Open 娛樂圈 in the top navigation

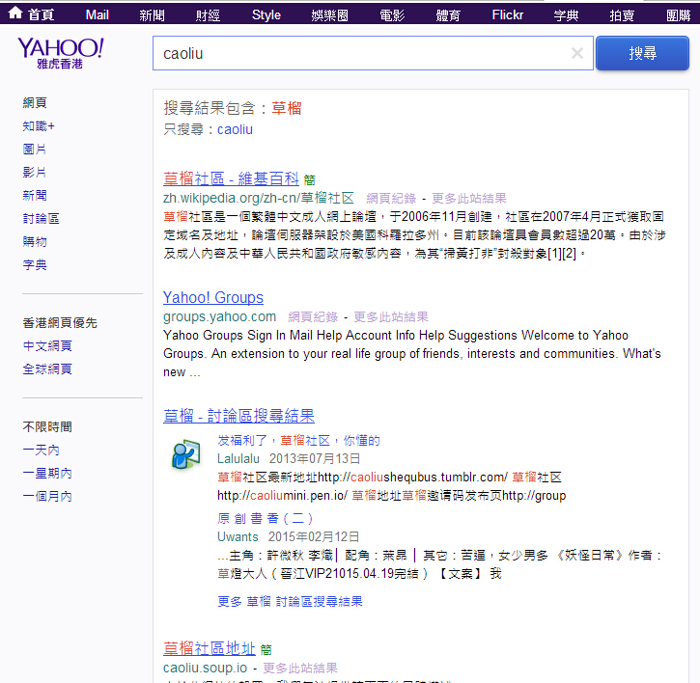click(x=329, y=15)
